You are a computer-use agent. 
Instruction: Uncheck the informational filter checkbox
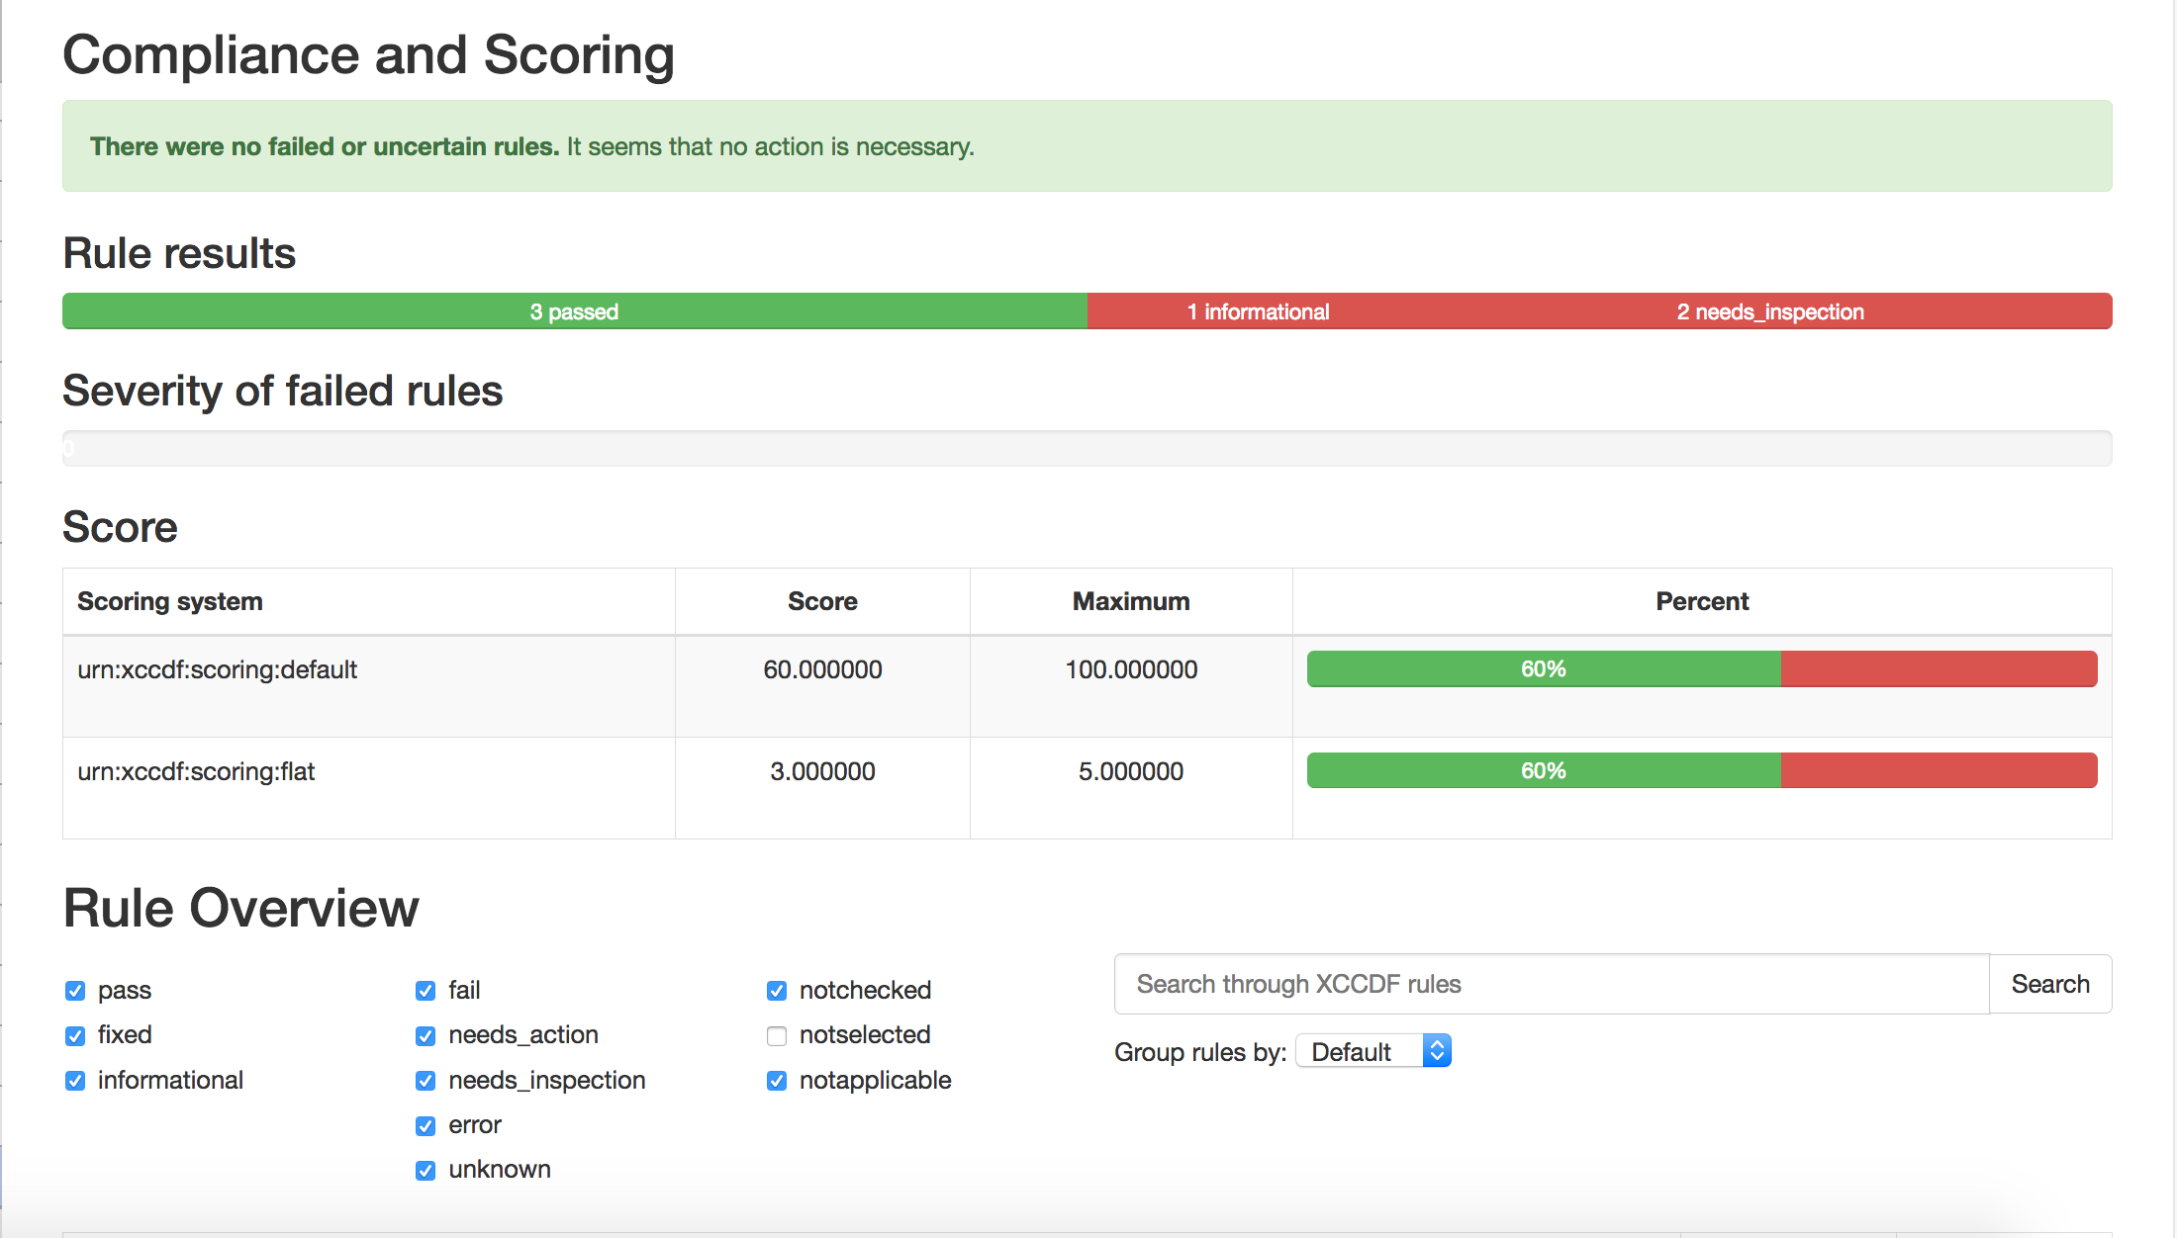tap(75, 1081)
